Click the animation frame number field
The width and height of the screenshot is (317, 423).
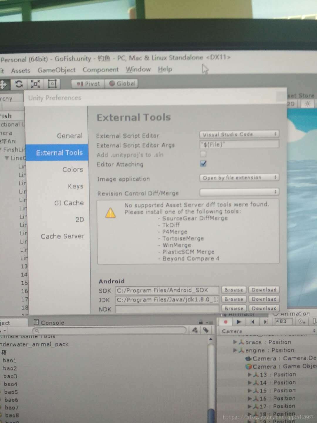284,321
